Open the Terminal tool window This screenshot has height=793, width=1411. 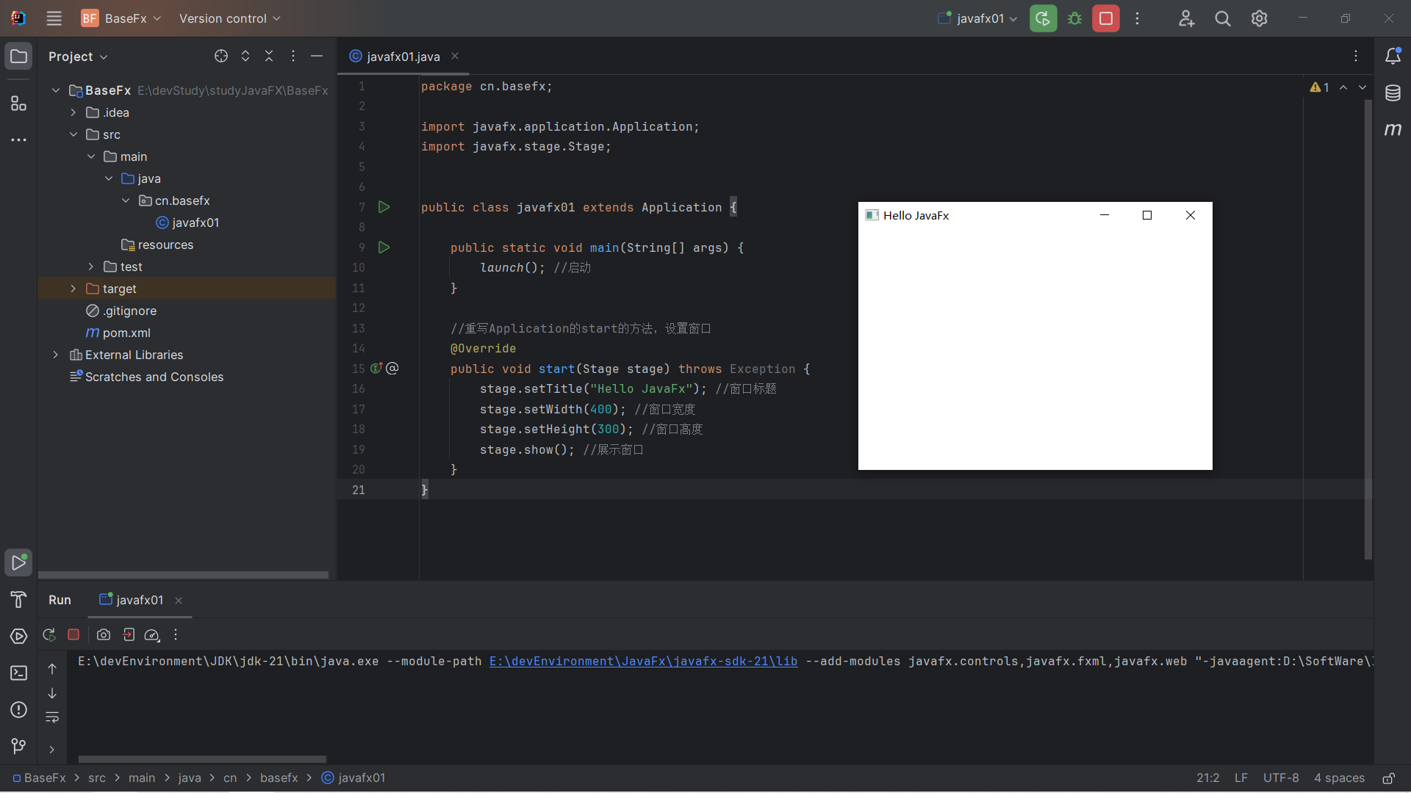[19, 673]
